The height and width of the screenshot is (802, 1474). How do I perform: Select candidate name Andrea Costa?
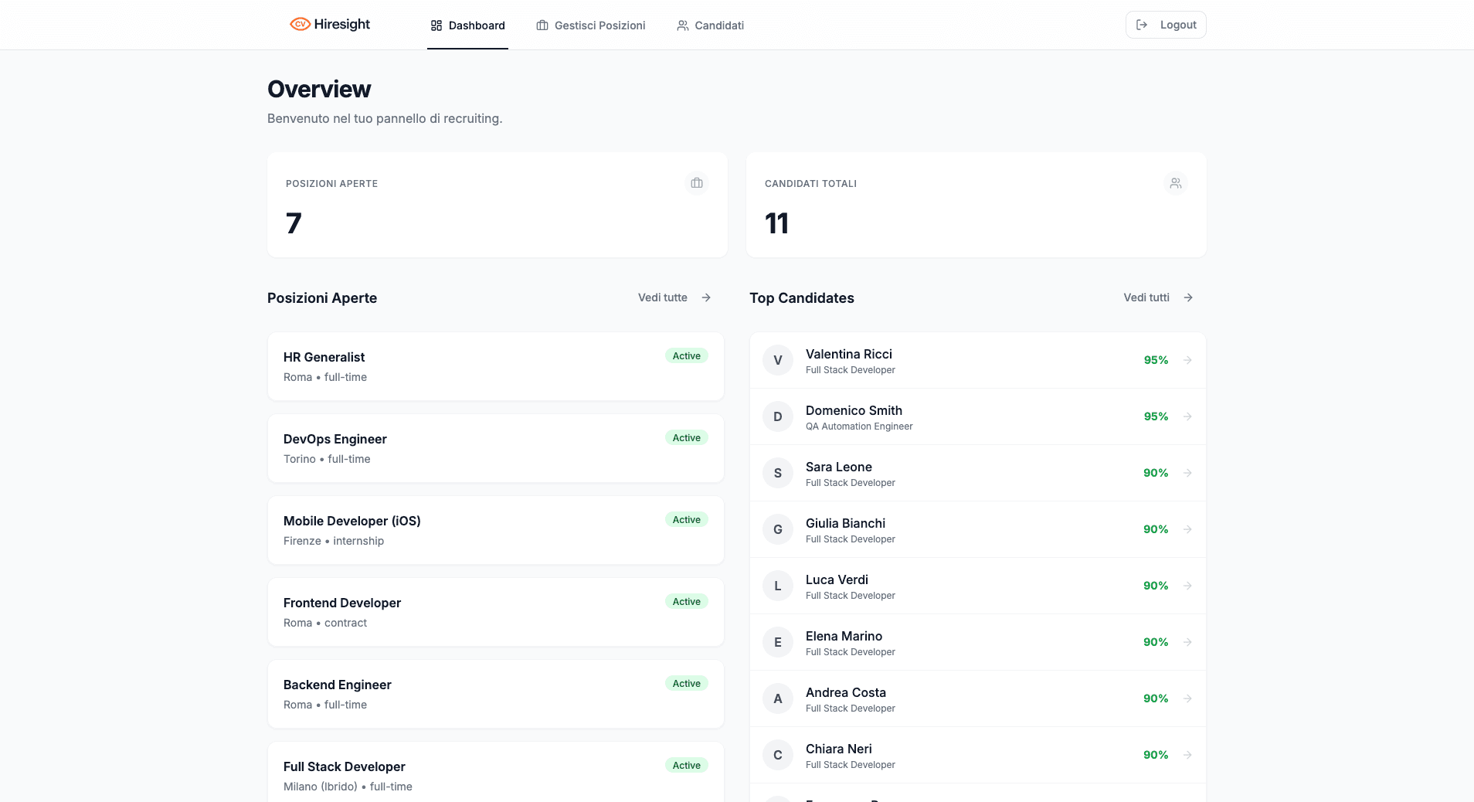coord(846,692)
